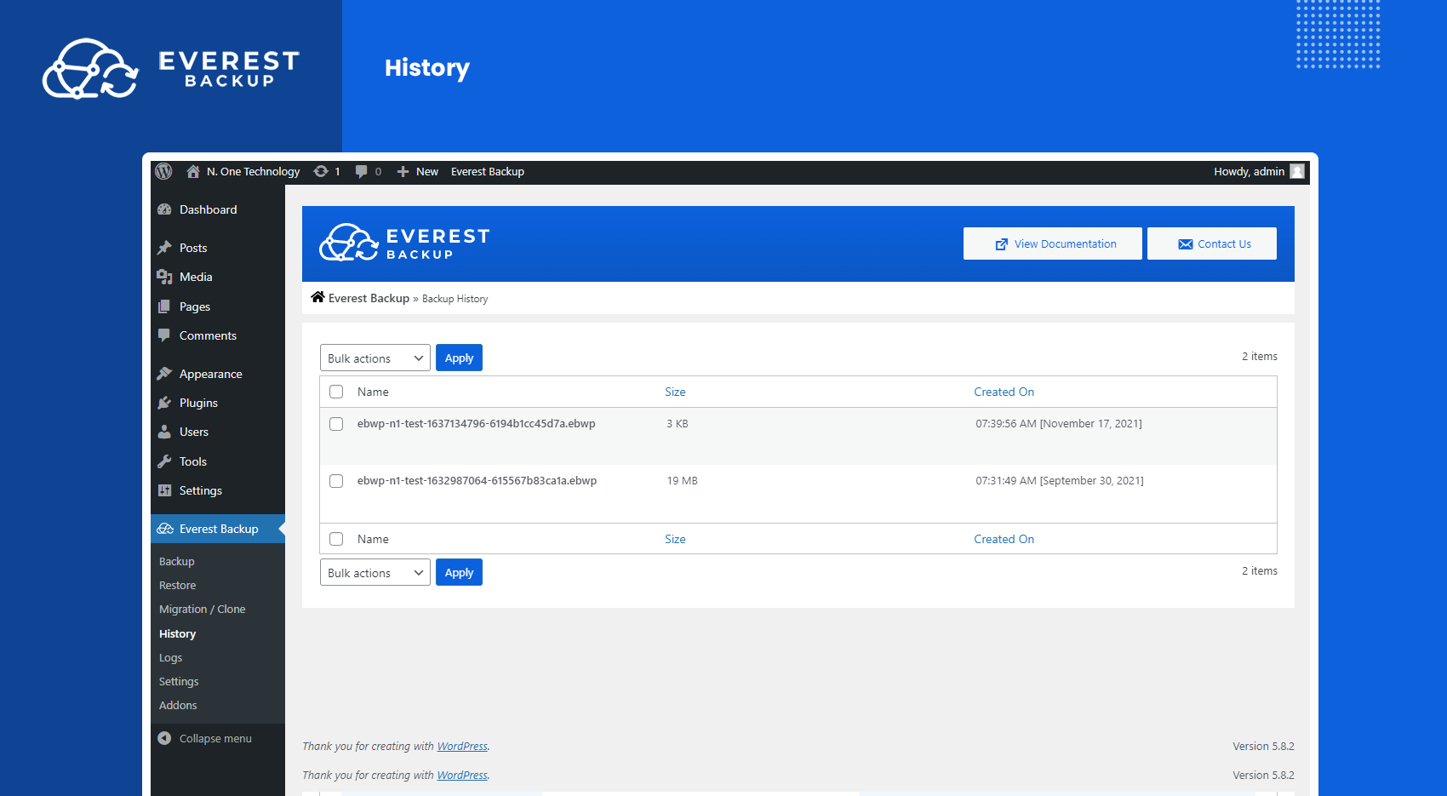This screenshot has height=796, width=1447.
Task: Click the 19 MB size value
Action: pos(682,481)
